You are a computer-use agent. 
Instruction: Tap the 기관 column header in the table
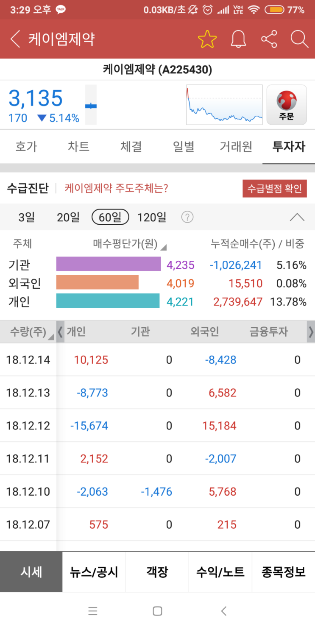(140, 332)
